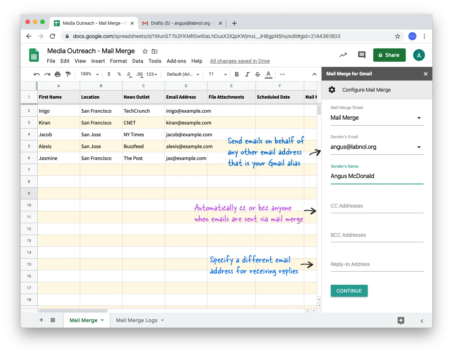Click the green Share button
Image resolution: width=453 pixels, height=355 pixels.
[389, 55]
